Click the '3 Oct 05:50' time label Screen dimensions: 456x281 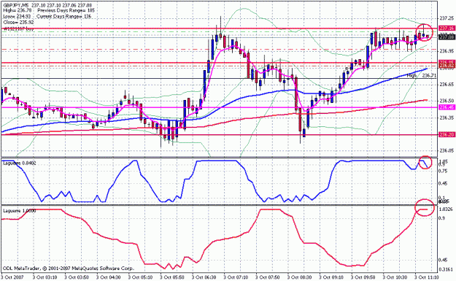[x=172, y=277]
